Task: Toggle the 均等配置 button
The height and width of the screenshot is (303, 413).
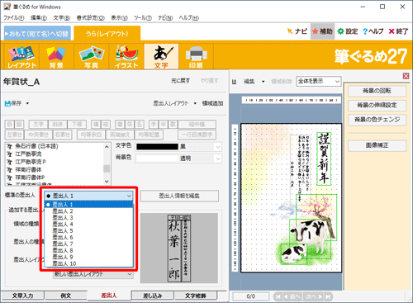Action: pos(149,135)
